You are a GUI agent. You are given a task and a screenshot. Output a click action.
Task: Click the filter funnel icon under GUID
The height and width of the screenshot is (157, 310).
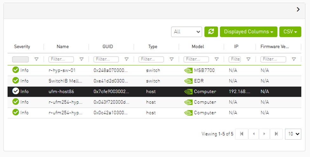coord(127,59)
